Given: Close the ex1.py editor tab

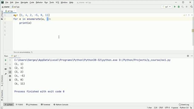Looking at the screenshot, I should tap(15, 11).
